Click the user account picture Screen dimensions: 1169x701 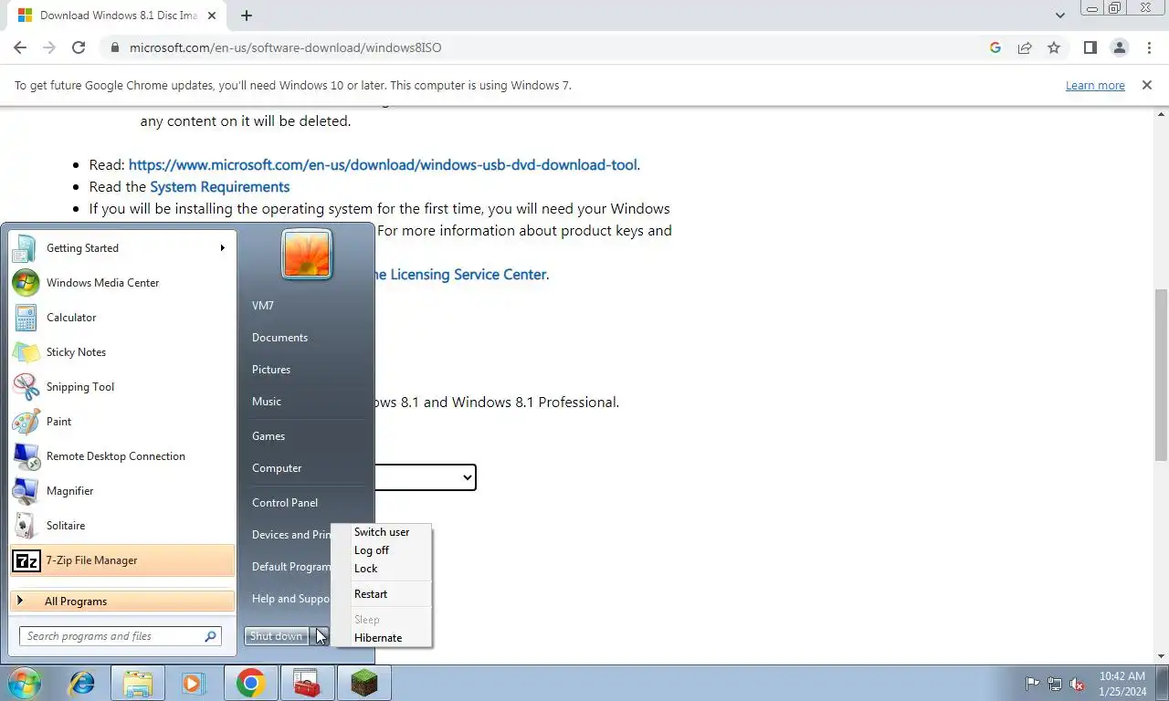tap(307, 253)
